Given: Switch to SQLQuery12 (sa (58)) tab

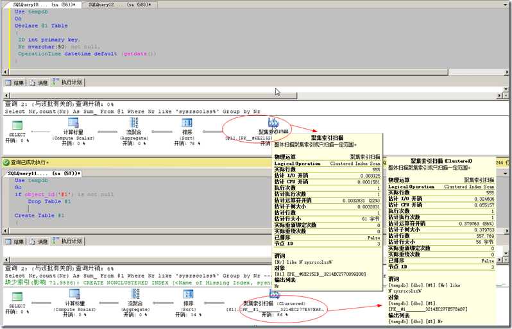Looking at the screenshot, I should tap(121, 4).
